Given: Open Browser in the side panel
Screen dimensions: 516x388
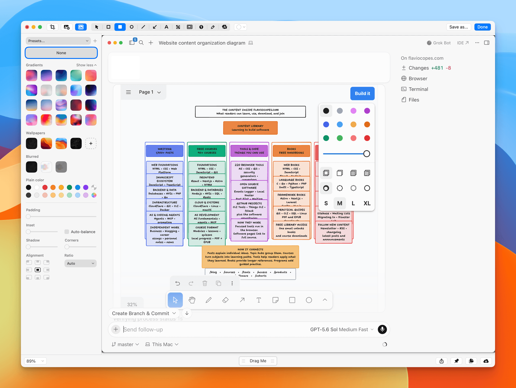Looking at the screenshot, I should point(414,79).
